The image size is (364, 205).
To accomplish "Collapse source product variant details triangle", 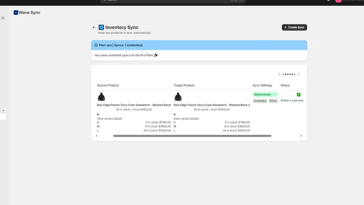I will click(98, 115).
